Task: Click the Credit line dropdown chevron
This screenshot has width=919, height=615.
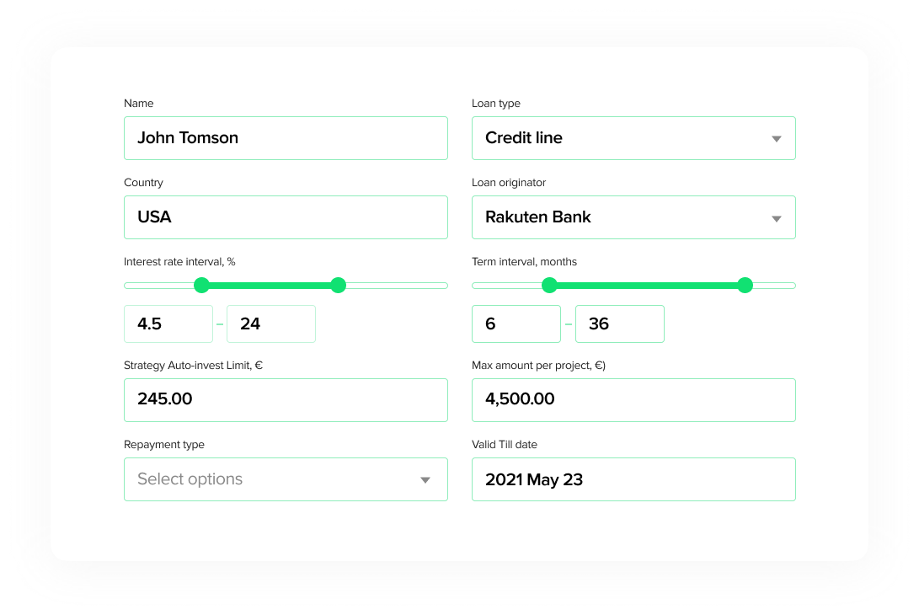Action: 777,138
